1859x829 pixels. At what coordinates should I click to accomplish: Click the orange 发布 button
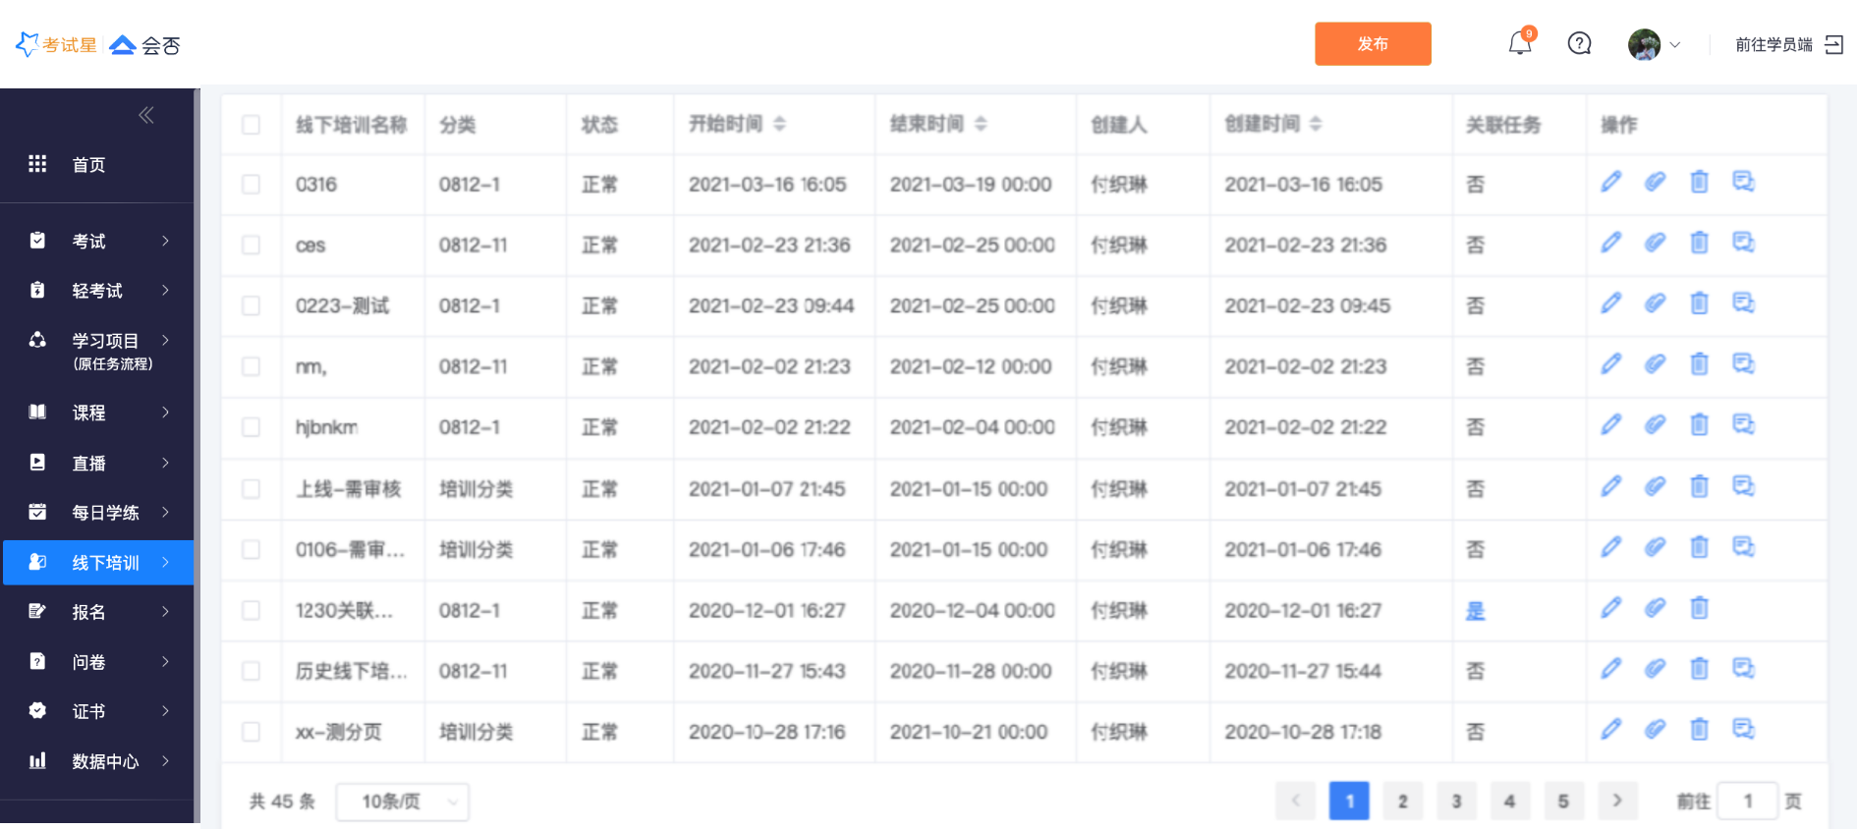(1373, 44)
